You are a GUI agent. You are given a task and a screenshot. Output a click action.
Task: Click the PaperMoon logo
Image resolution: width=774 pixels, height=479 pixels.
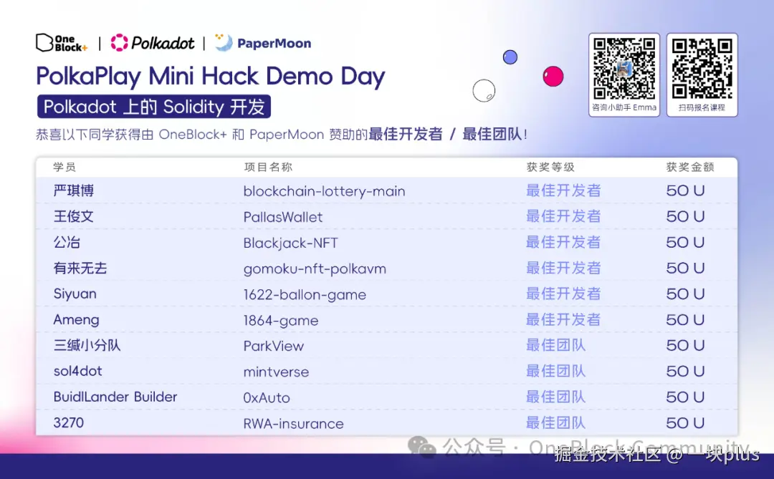pyautogui.click(x=263, y=43)
